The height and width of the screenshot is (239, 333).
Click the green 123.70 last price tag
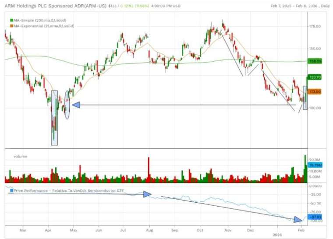(315, 77)
